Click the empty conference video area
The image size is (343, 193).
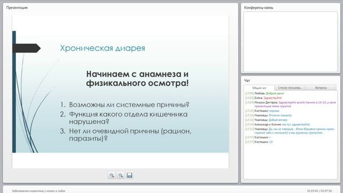coord(290,42)
